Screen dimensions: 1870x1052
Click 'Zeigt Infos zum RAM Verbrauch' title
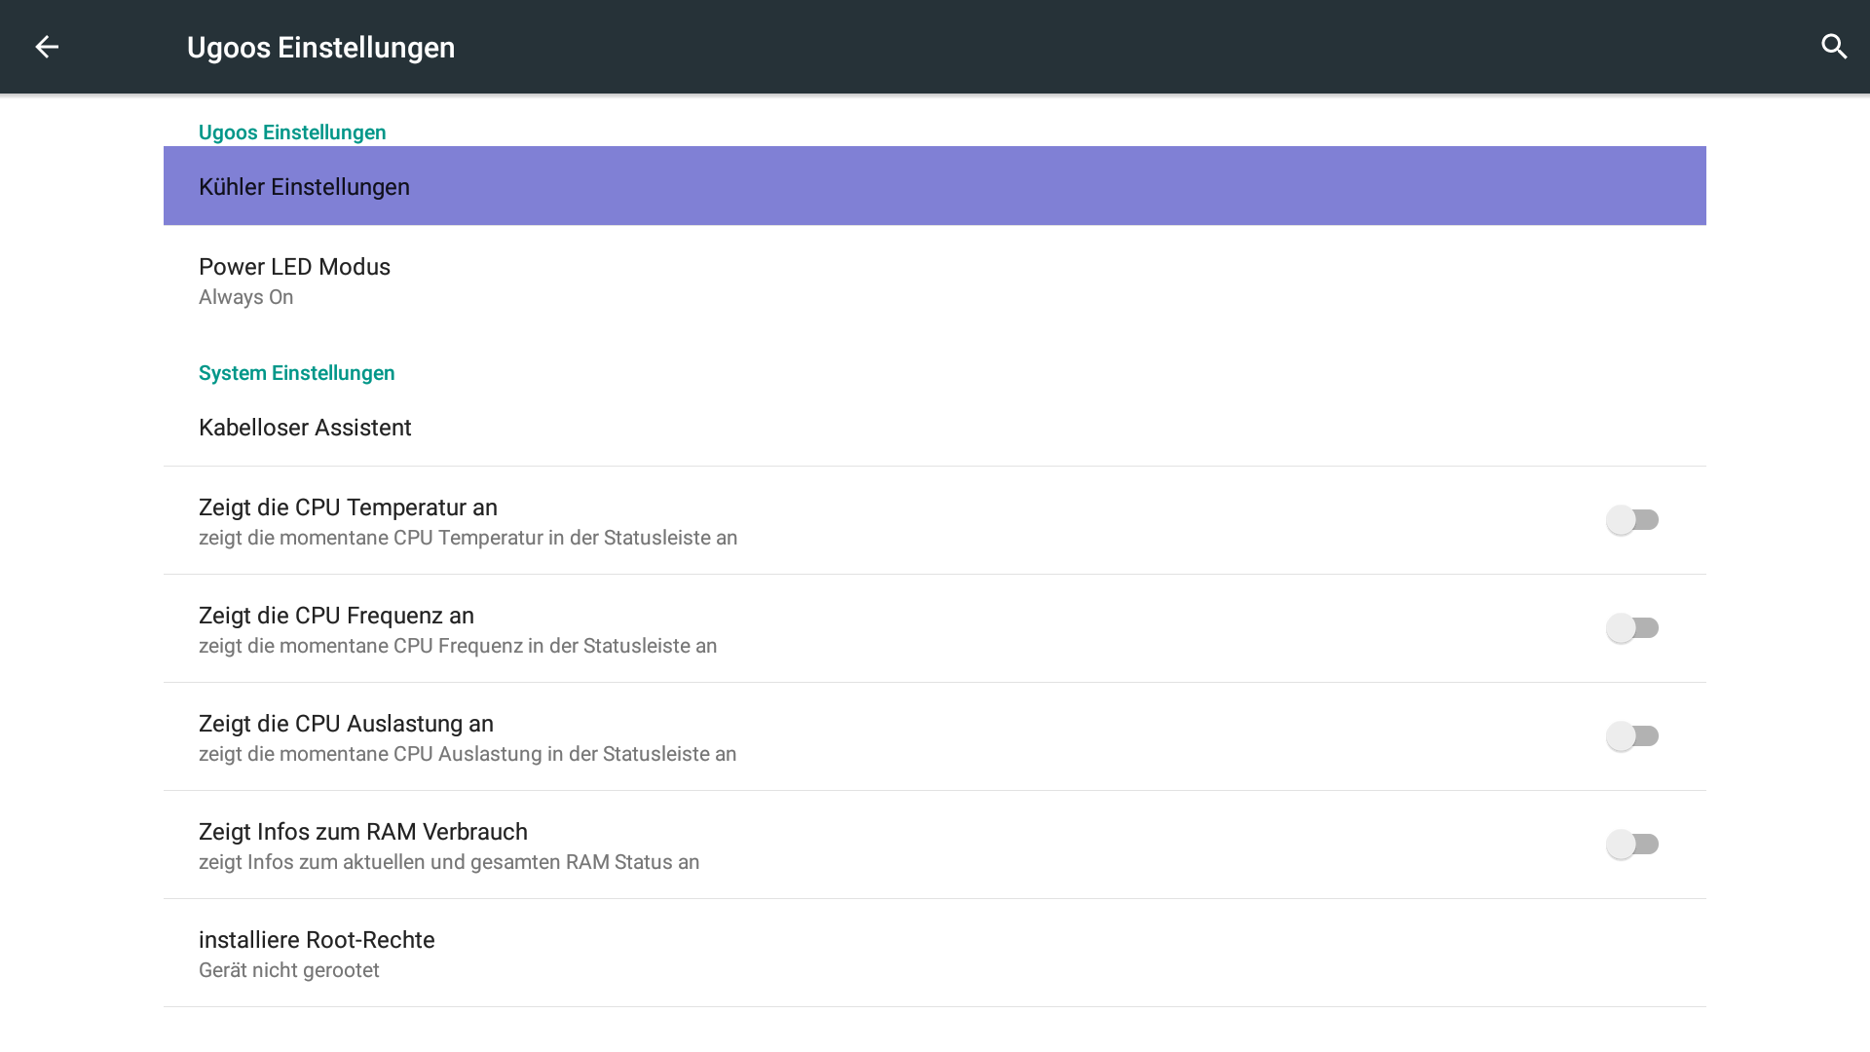tap(363, 832)
